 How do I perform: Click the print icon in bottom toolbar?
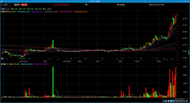[166, 101]
